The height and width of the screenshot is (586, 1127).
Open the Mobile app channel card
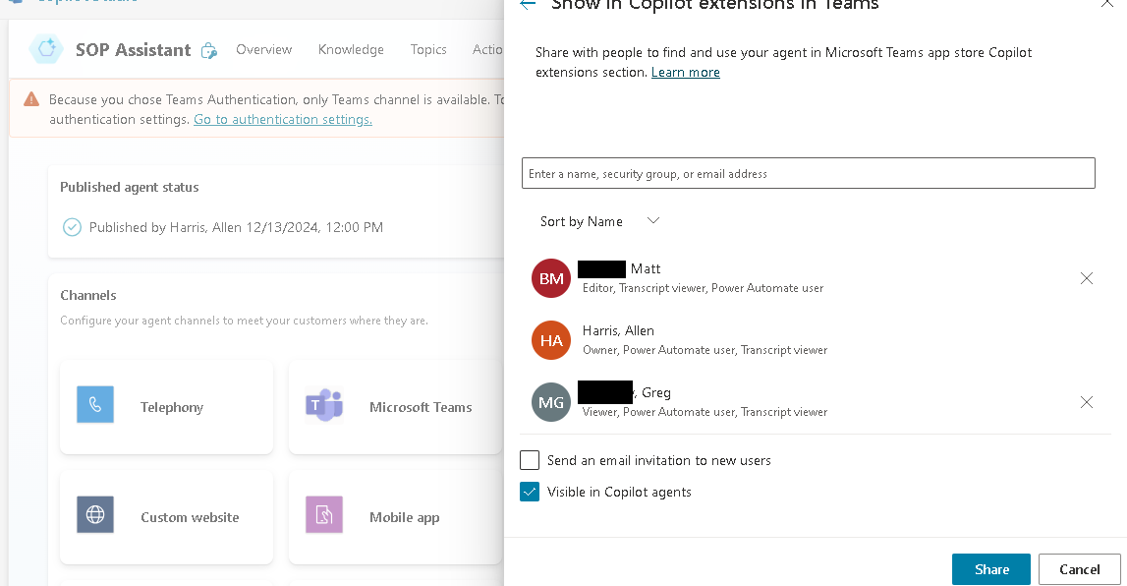coord(395,517)
